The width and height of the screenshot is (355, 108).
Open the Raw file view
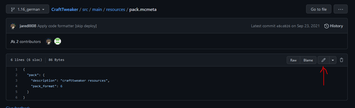[x=293, y=60]
